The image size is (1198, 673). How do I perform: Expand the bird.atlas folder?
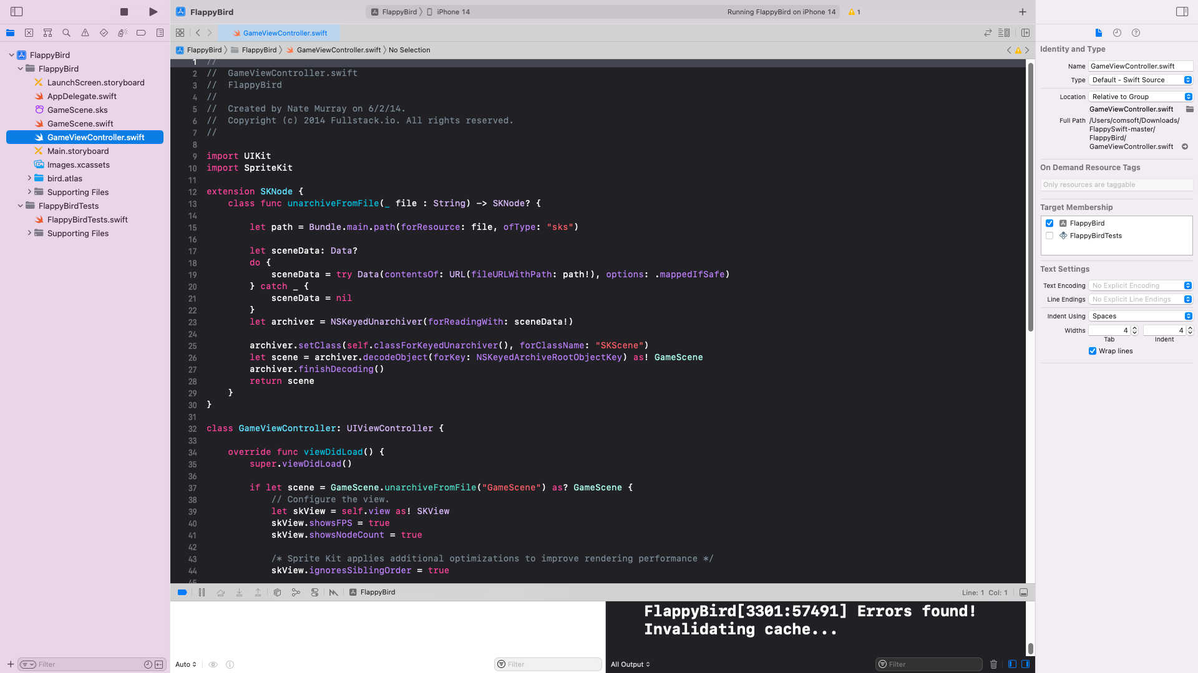coord(29,178)
